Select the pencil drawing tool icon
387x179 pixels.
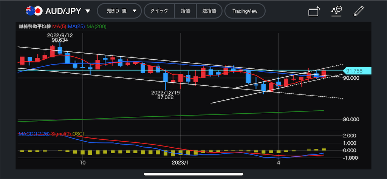coord(359,11)
